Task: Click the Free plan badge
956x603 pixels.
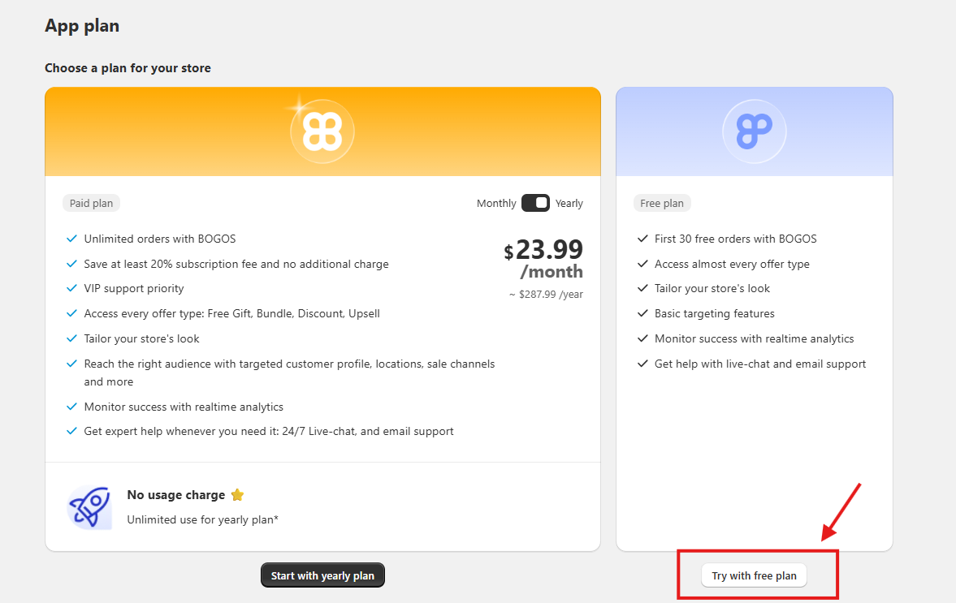Action: 662,203
